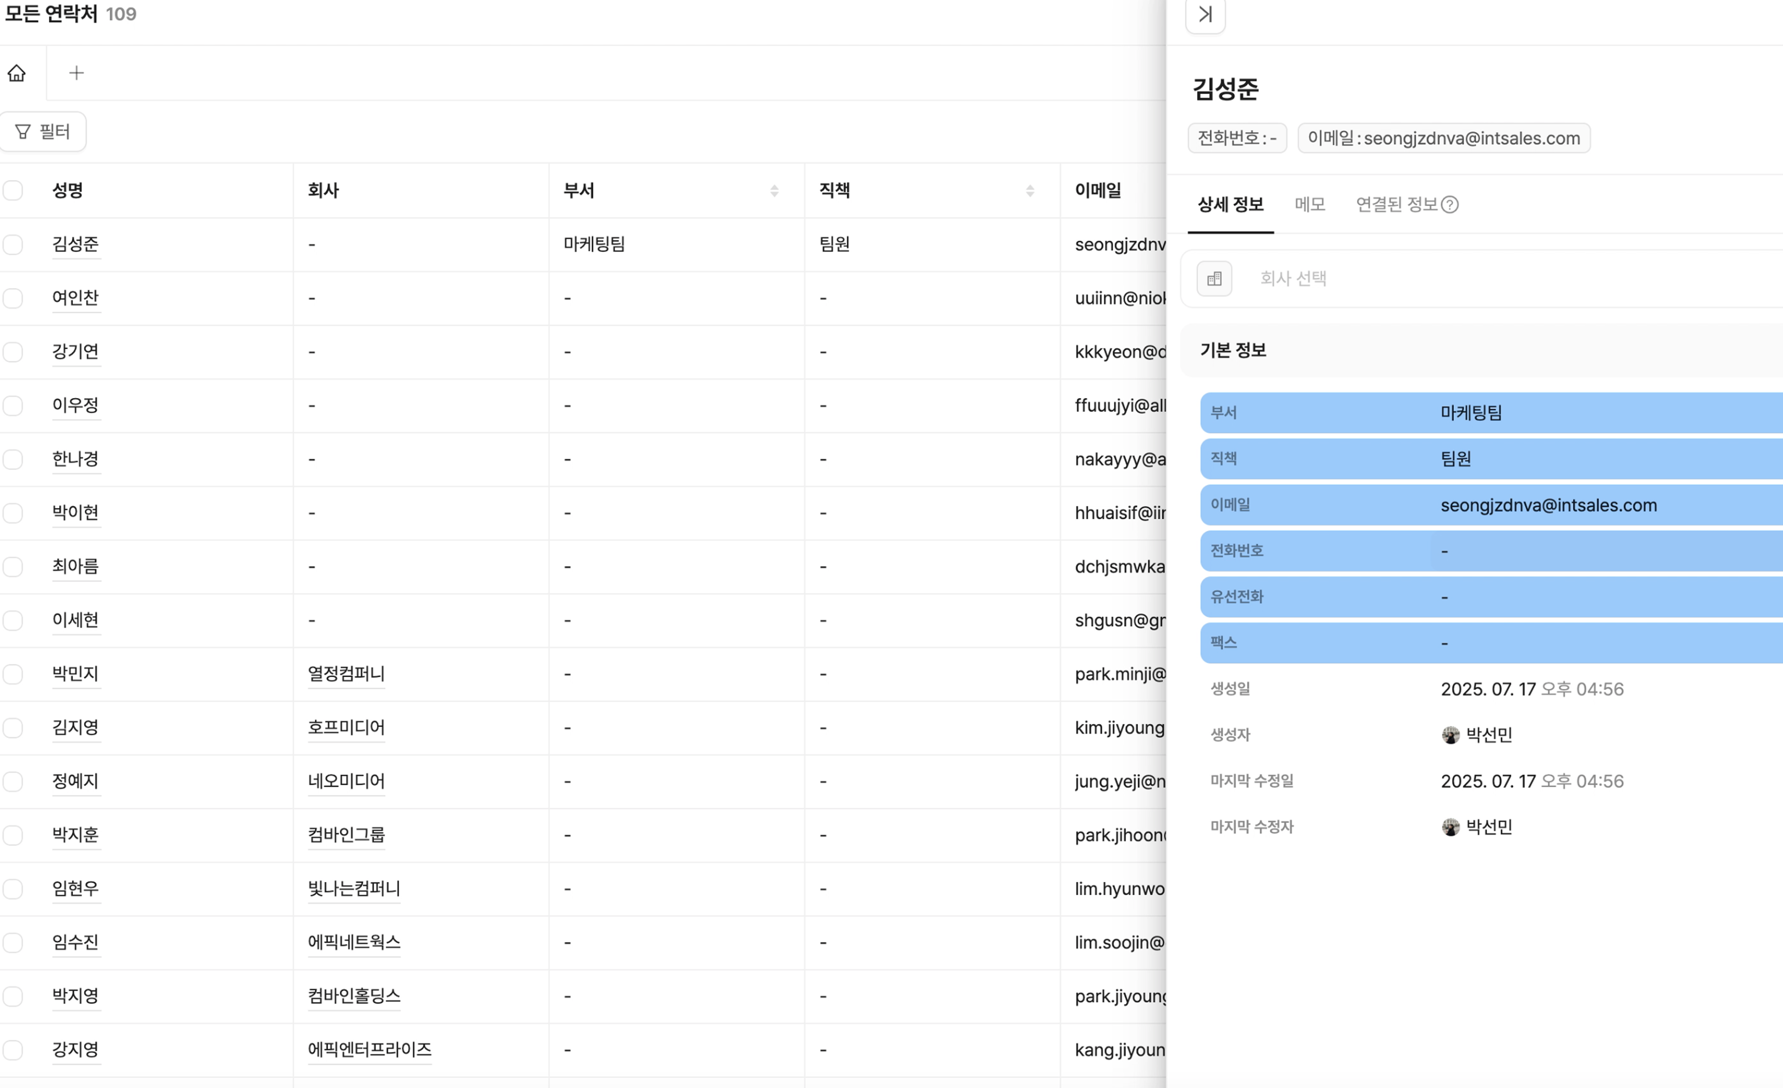
Task: Toggle the select-all checkbox in header
Action: click(13, 190)
